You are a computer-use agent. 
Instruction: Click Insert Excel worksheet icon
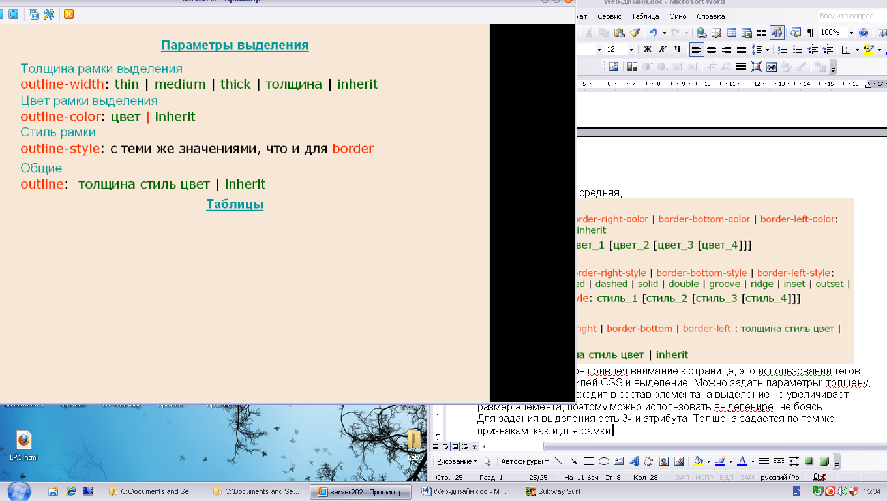[x=746, y=33]
